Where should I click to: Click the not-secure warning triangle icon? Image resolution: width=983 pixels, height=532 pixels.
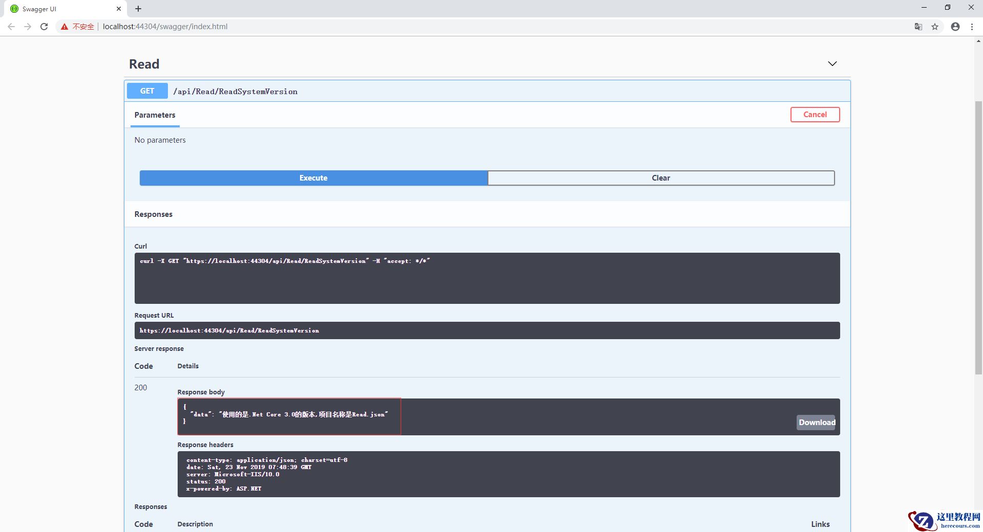[x=65, y=27]
